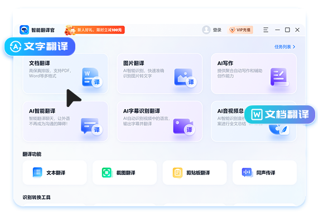The image size is (318, 214).
Task: Maximize the 智能翻译官 window
Action: point(287,30)
